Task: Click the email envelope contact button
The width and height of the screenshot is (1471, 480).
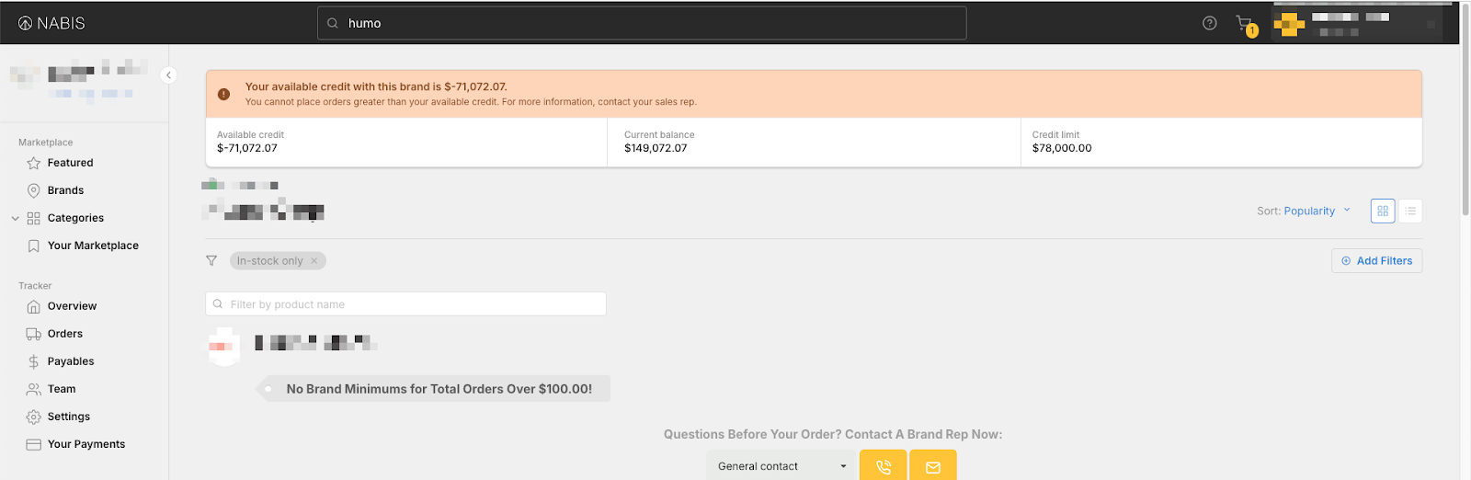Action: click(932, 466)
